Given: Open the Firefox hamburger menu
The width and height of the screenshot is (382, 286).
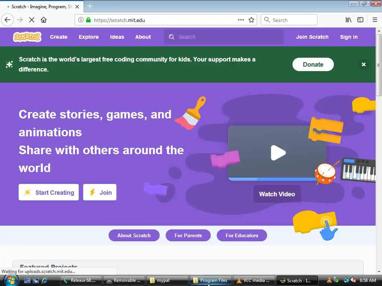Looking at the screenshot, I should tap(375, 20).
